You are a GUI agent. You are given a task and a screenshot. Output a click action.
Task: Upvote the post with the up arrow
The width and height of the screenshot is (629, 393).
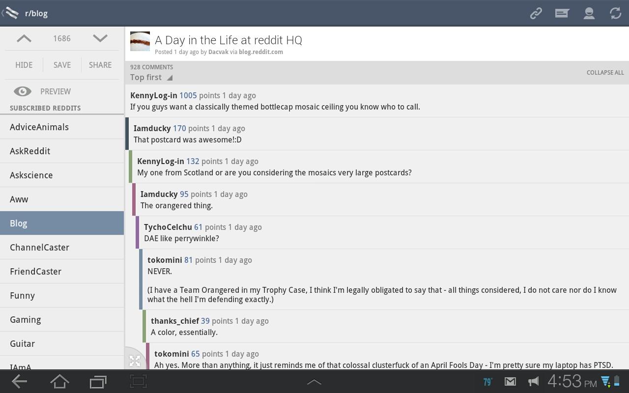click(x=24, y=39)
